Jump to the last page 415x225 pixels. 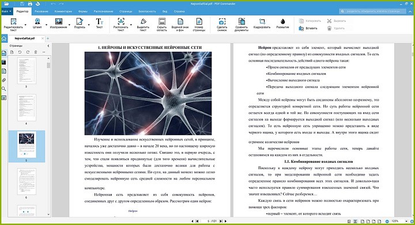[x=221, y=221]
